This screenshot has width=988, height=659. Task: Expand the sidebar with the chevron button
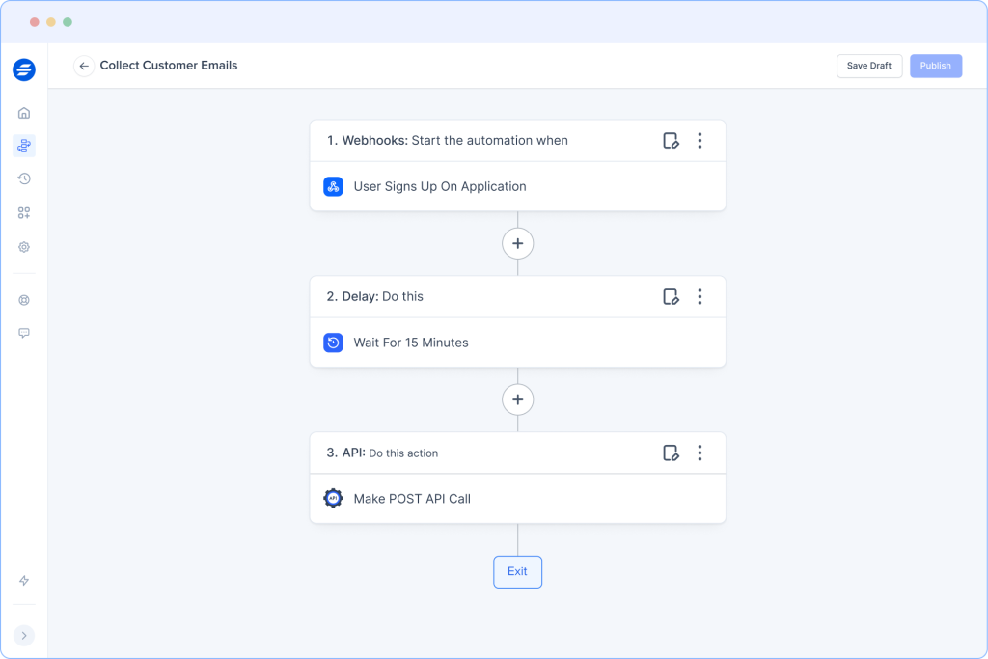(23, 635)
